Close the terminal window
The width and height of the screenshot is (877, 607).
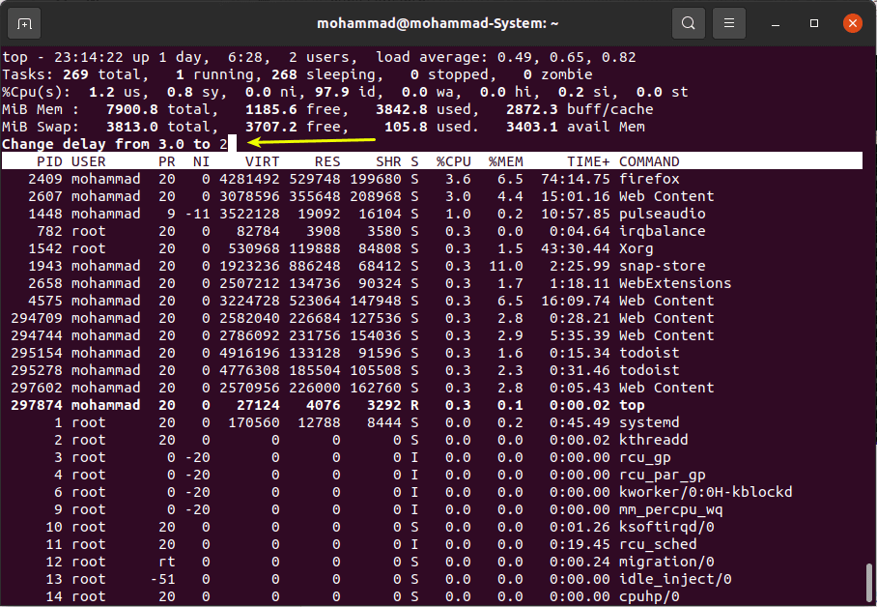(x=852, y=22)
